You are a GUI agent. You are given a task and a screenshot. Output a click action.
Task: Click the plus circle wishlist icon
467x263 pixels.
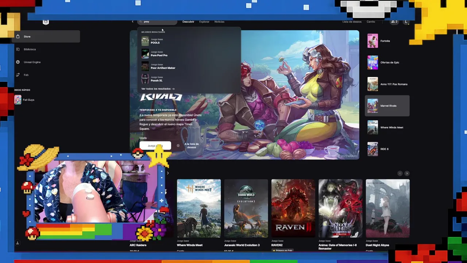coord(178,146)
